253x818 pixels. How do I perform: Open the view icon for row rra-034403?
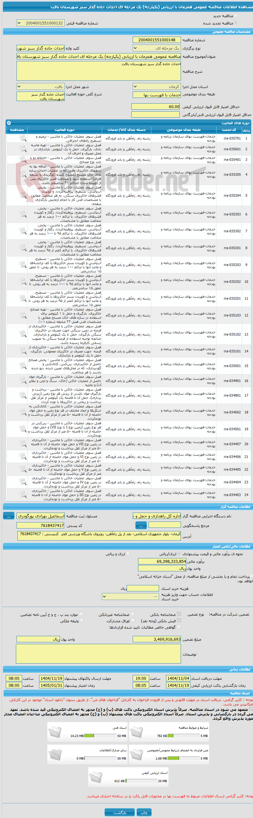click(x=23, y=495)
